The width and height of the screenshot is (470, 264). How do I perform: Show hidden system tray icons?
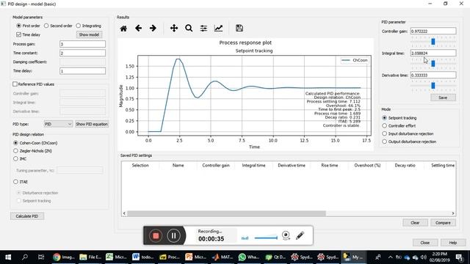pyautogui.click(x=390, y=257)
